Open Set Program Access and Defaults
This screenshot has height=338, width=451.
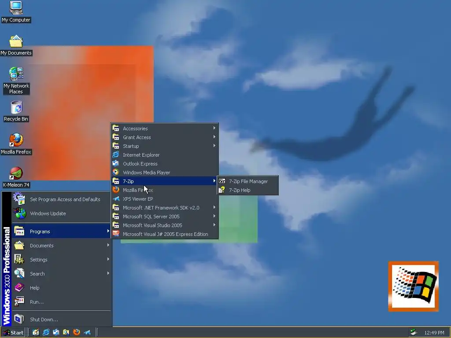click(61, 199)
